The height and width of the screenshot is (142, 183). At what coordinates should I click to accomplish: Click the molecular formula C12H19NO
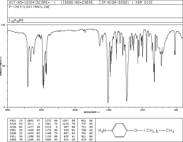click(x=16, y=20)
